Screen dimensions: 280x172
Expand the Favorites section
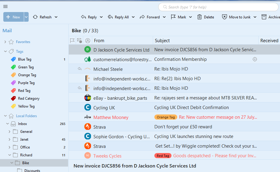click(x=5, y=42)
